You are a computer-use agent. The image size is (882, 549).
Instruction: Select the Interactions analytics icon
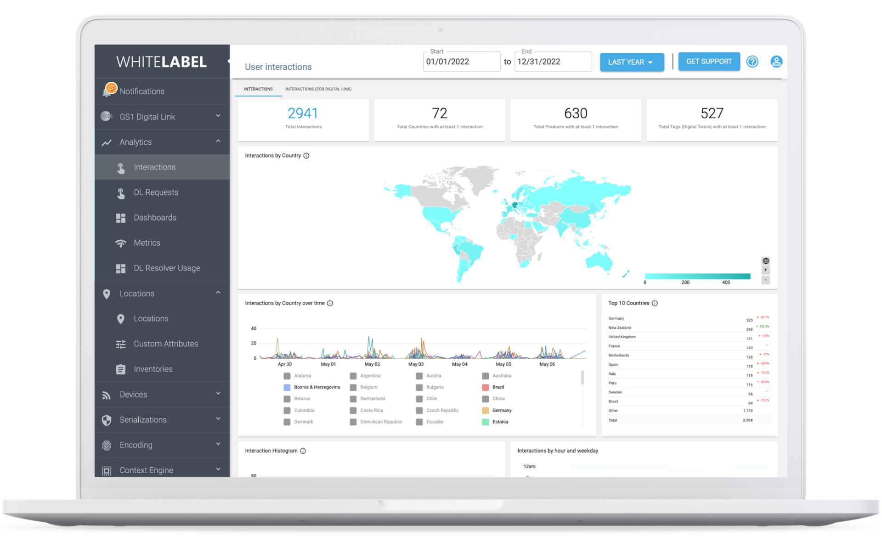(x=121, y=167)
